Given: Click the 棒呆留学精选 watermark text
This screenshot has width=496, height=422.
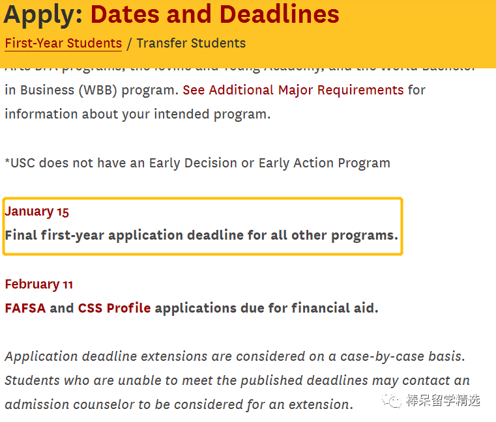Looking at the screenshot, I should [443, 401].
